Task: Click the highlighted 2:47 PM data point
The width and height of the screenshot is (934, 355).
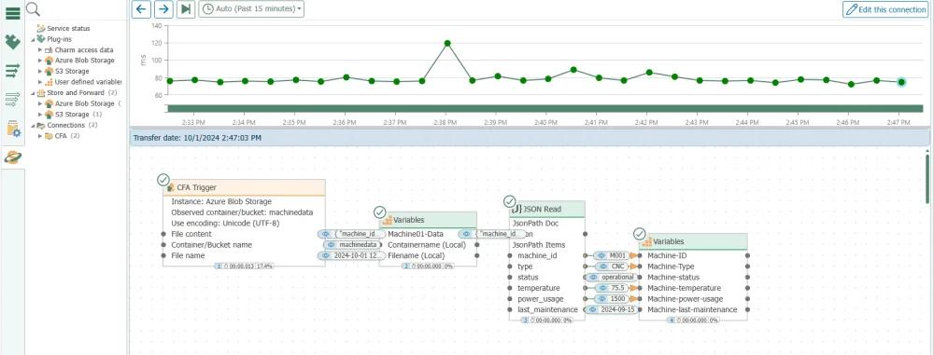Action: click(x=902, y=82)
